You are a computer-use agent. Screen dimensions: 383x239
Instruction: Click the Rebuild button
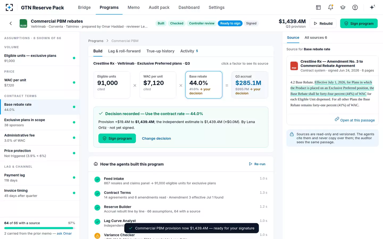coord(323,23)
